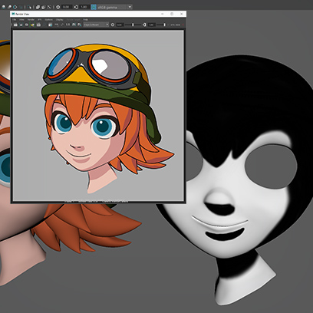Viewport: 313px width, 313px height.
Task: Open the Maya Software renderer dropdown
Action: (96, 25)
